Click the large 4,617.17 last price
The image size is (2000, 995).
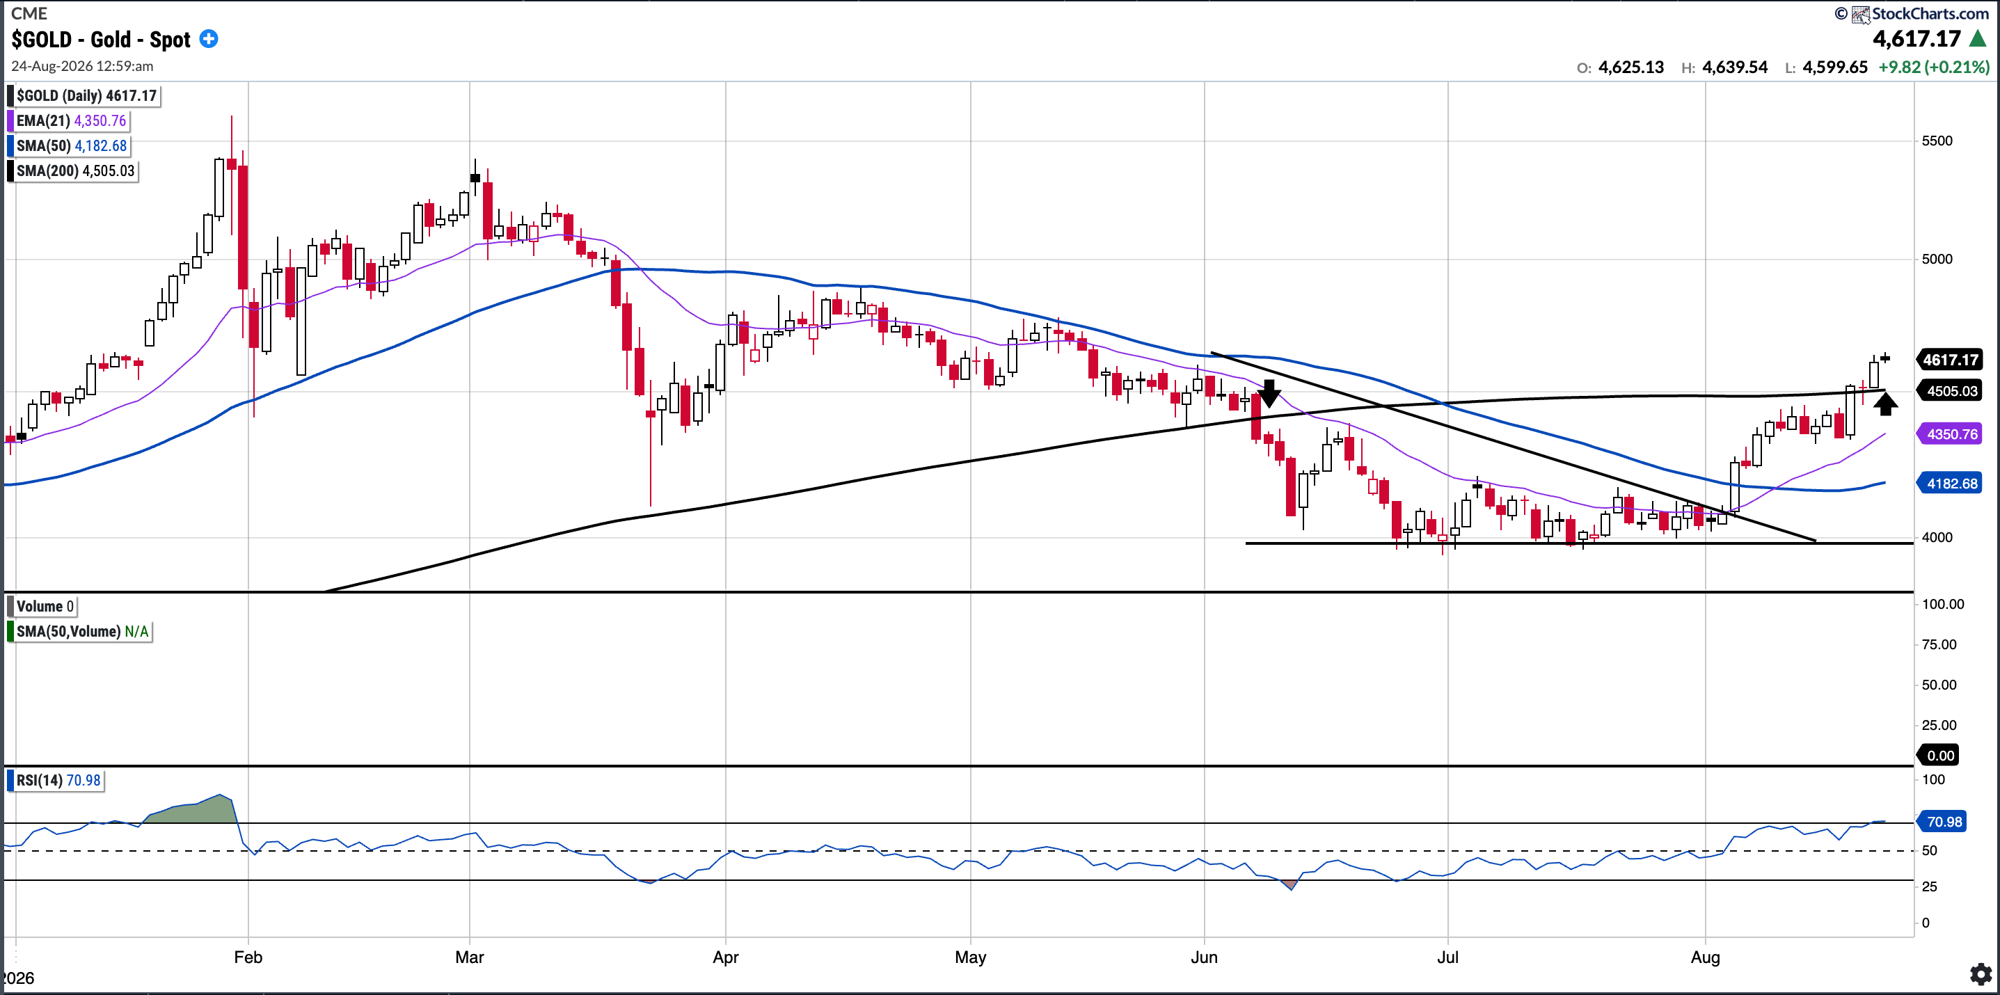(1917, 38)
